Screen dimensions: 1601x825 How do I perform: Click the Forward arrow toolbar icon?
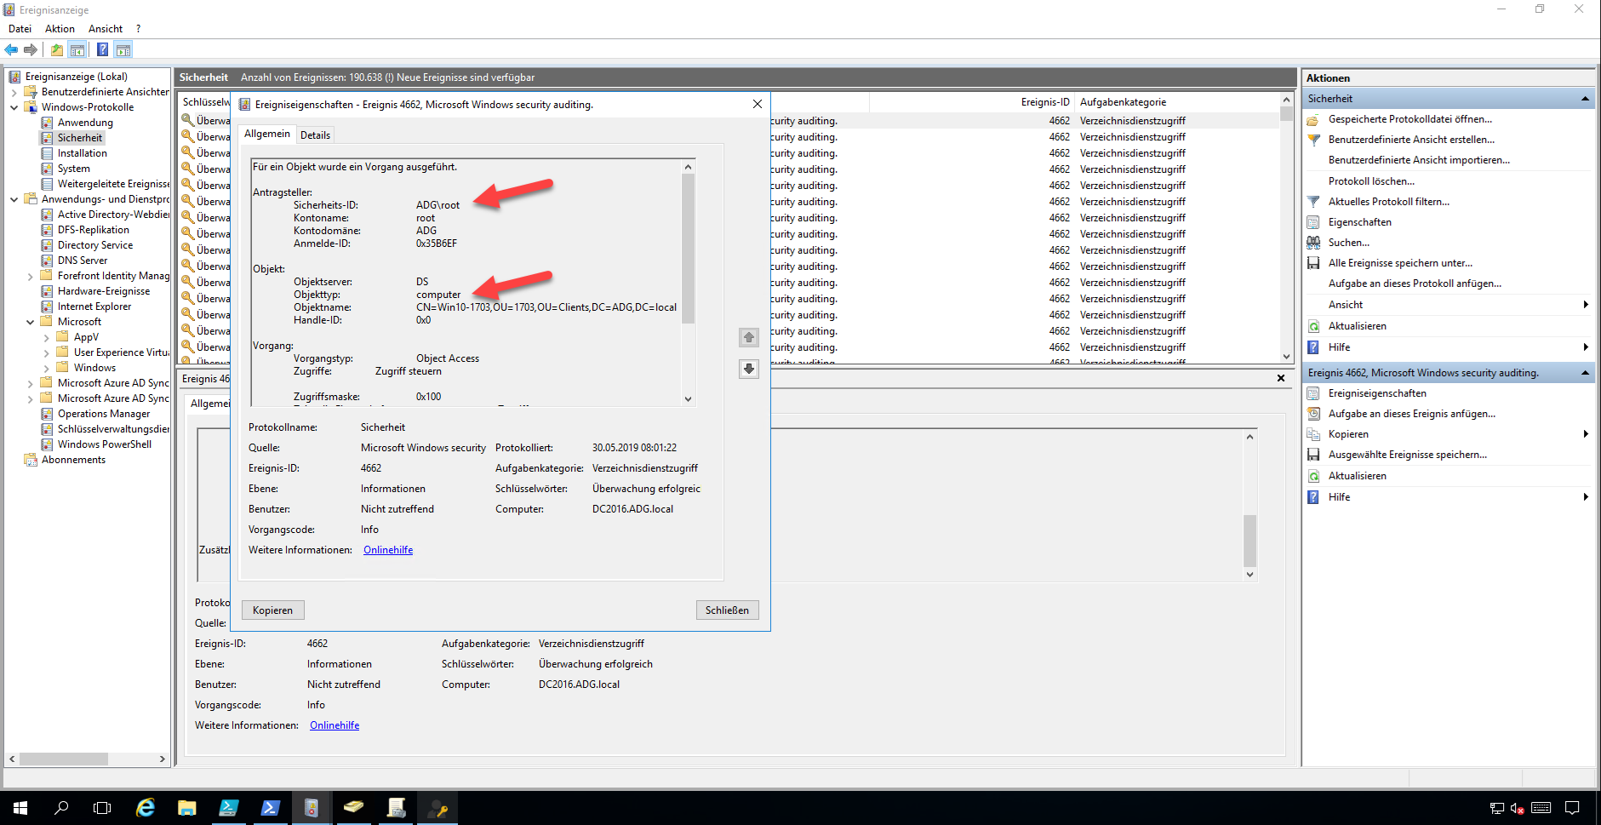(x=31, y=50)
